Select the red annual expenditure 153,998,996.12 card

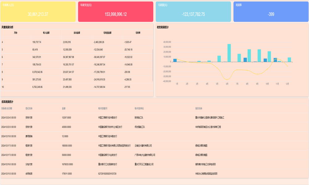coord(116,12)
